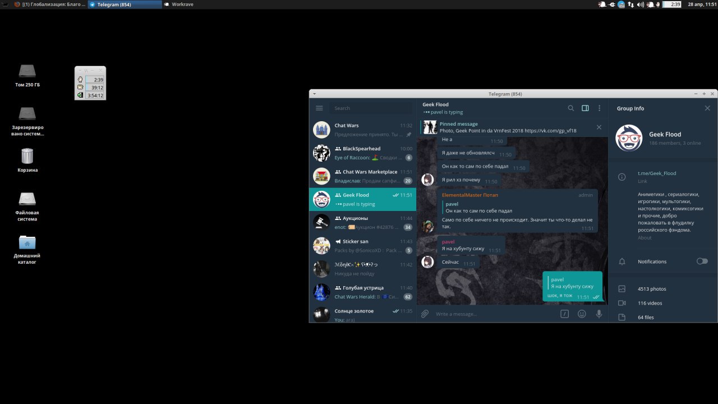718x404 pixels.
Task: Click the microphone voice message icon
Action: [599, 314]
